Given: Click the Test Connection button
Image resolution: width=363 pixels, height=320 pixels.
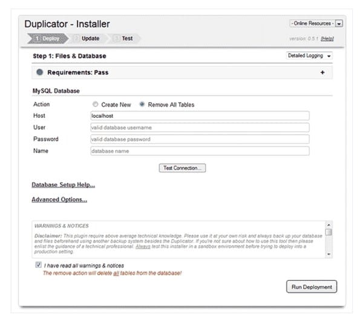Looking at the screenshot, I should pos(182,168).
